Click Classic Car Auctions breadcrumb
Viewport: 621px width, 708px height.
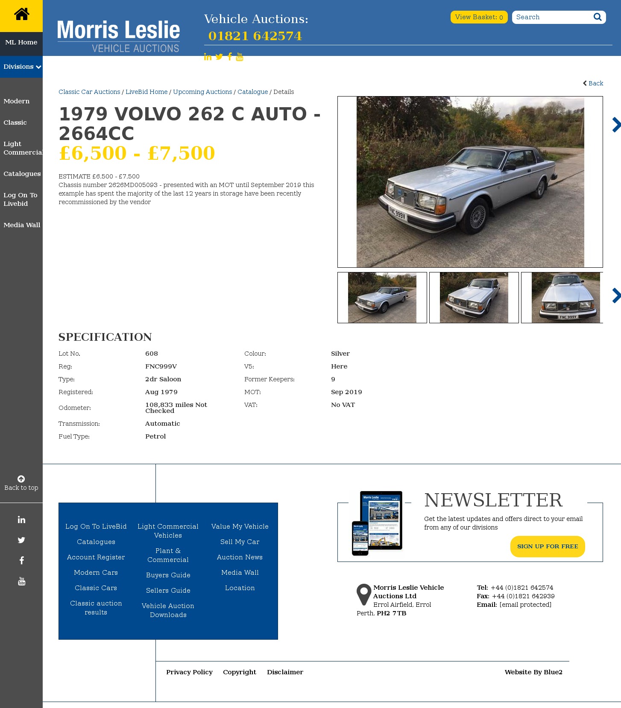click(x=89, y=92)
